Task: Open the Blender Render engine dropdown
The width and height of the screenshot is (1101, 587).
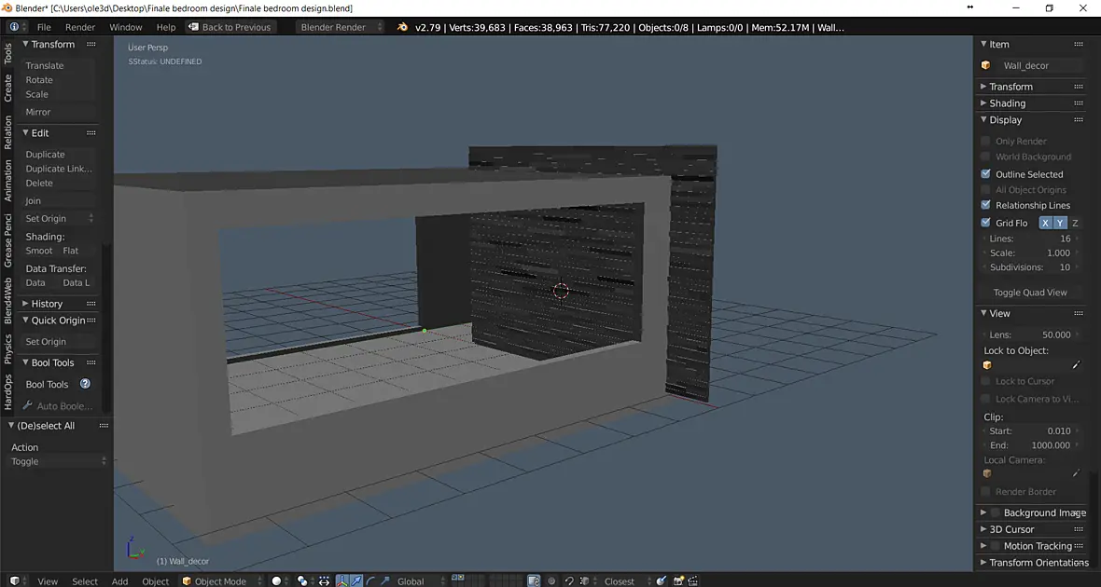Action: [341, 27]
